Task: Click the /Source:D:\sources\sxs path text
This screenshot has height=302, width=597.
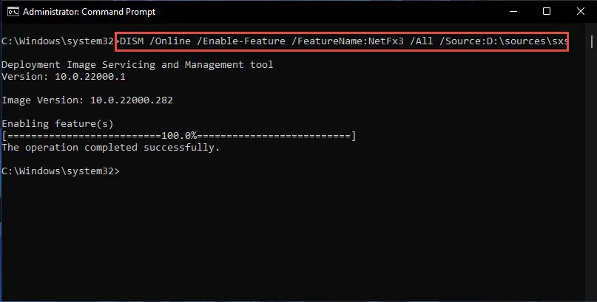Action: 503,41
